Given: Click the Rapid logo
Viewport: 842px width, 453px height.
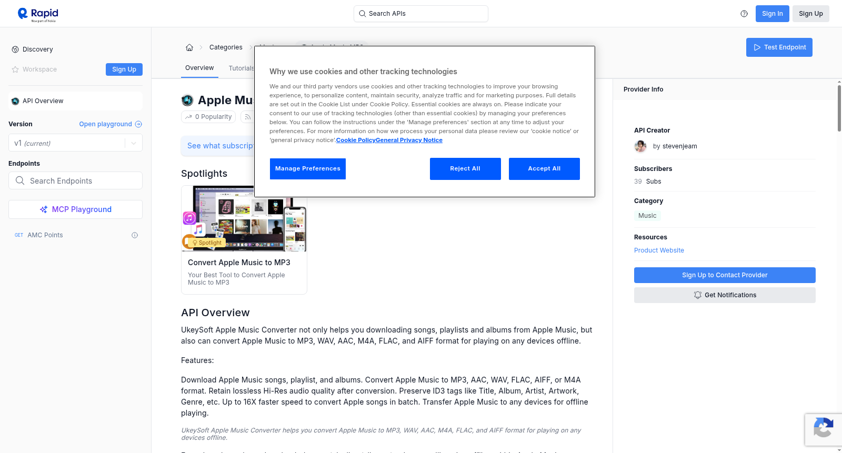Looking at the screenshot, I should pos(38,14).
